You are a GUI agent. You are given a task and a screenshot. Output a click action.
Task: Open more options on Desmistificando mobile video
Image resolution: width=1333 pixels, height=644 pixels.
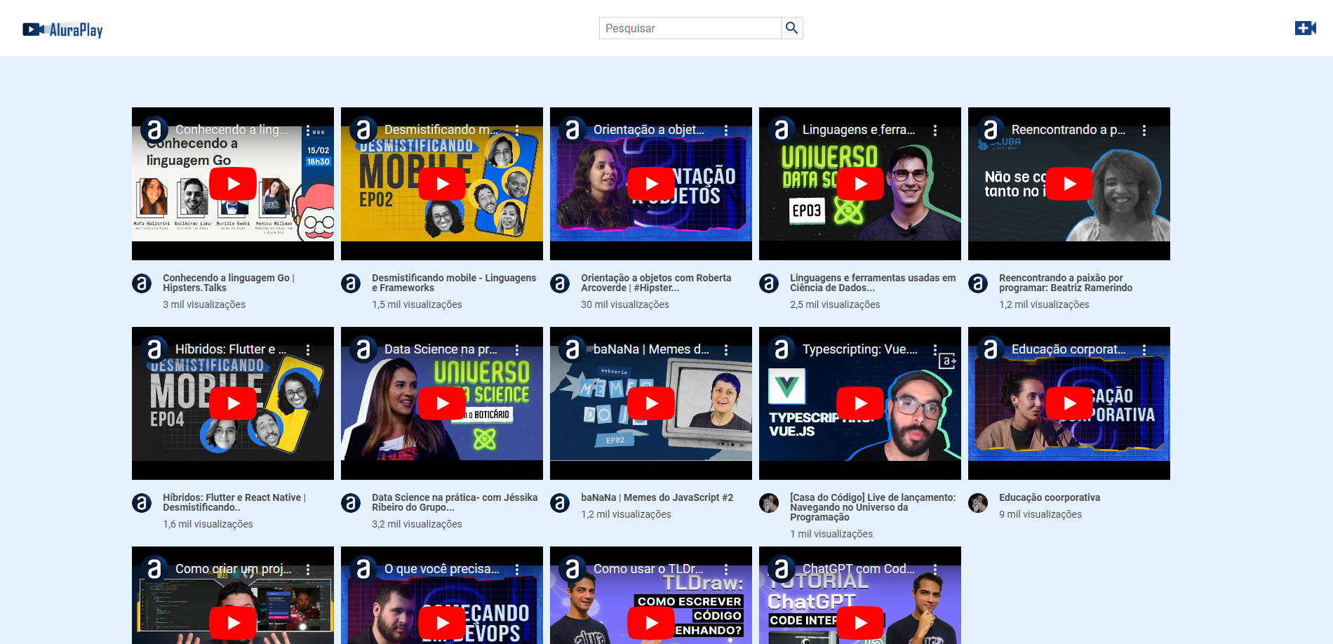pyautogui.click(x=517, y=130)
